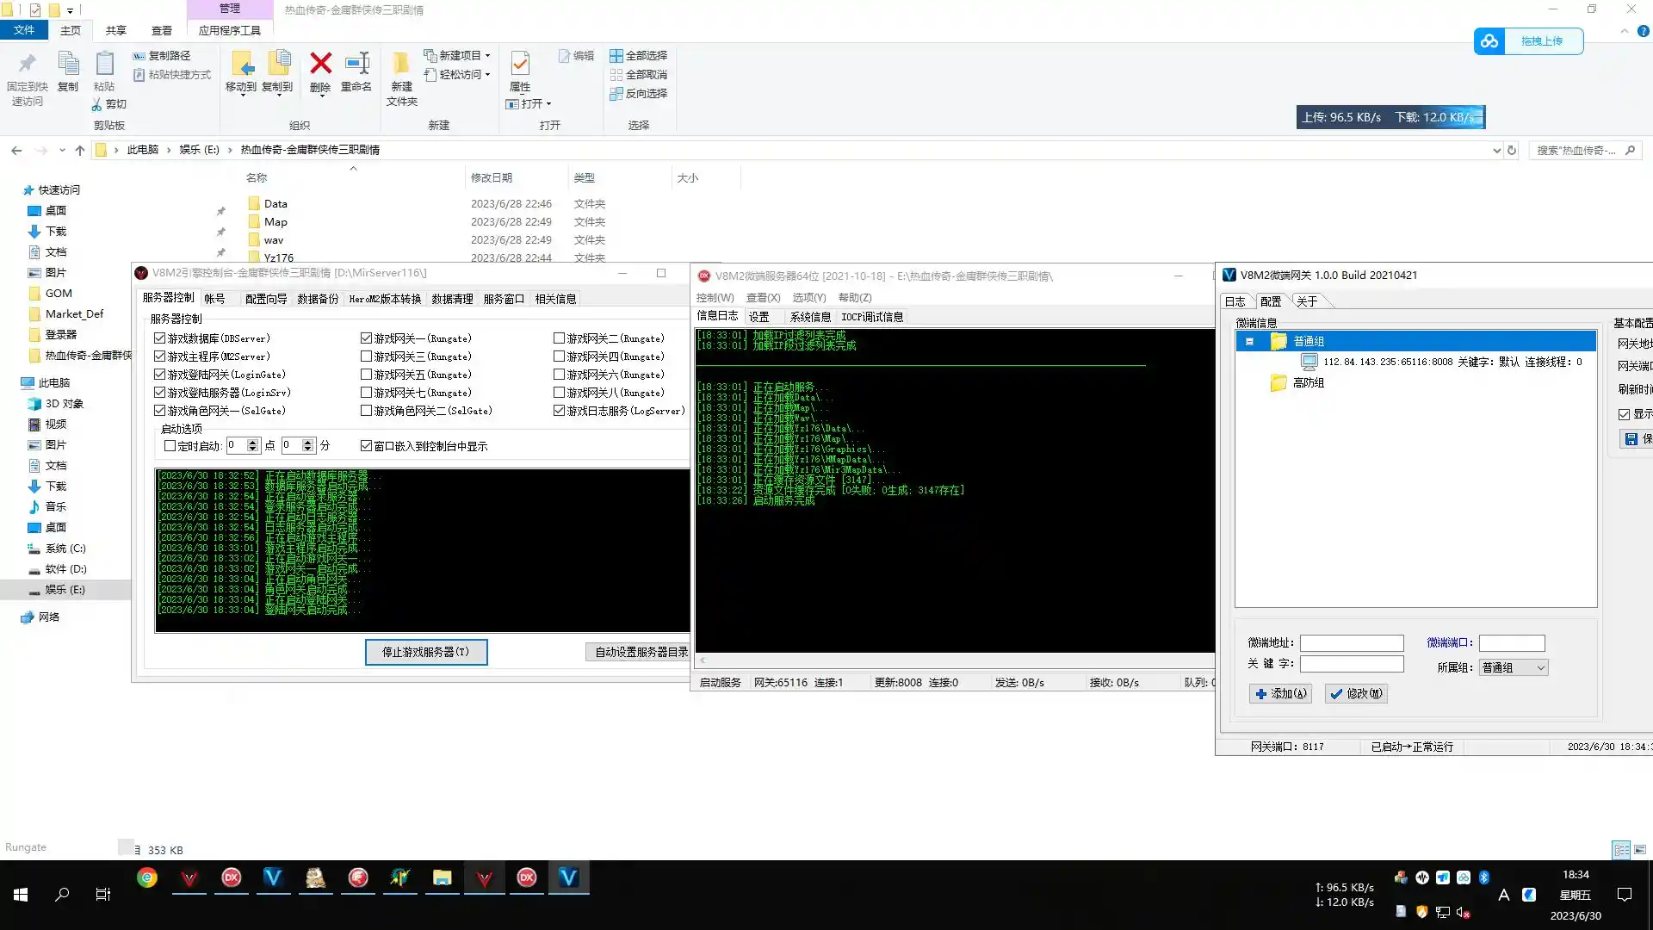Screen dimensions: 1653x930
Task: Click the cloud upload button icon
Action: [x=1489, y=41]
